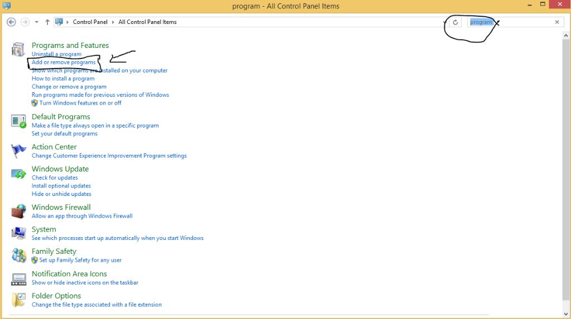
Task: Click the Forward navigation arrow
Action: (x=25, y=22)
